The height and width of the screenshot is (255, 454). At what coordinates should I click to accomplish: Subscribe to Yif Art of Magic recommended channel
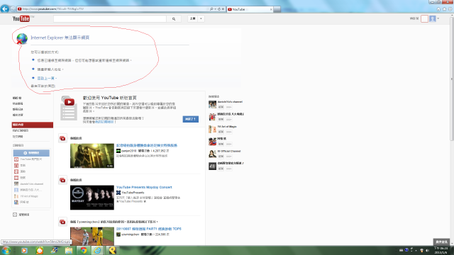click(221, 132)
